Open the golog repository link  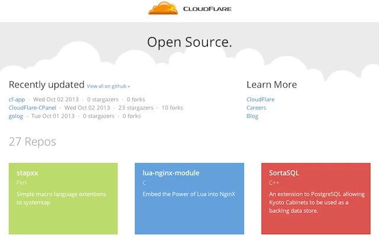click(16, 116)
